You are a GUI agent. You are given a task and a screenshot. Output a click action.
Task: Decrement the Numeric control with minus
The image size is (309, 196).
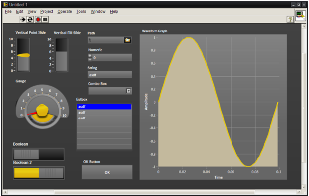coord(90,59)
